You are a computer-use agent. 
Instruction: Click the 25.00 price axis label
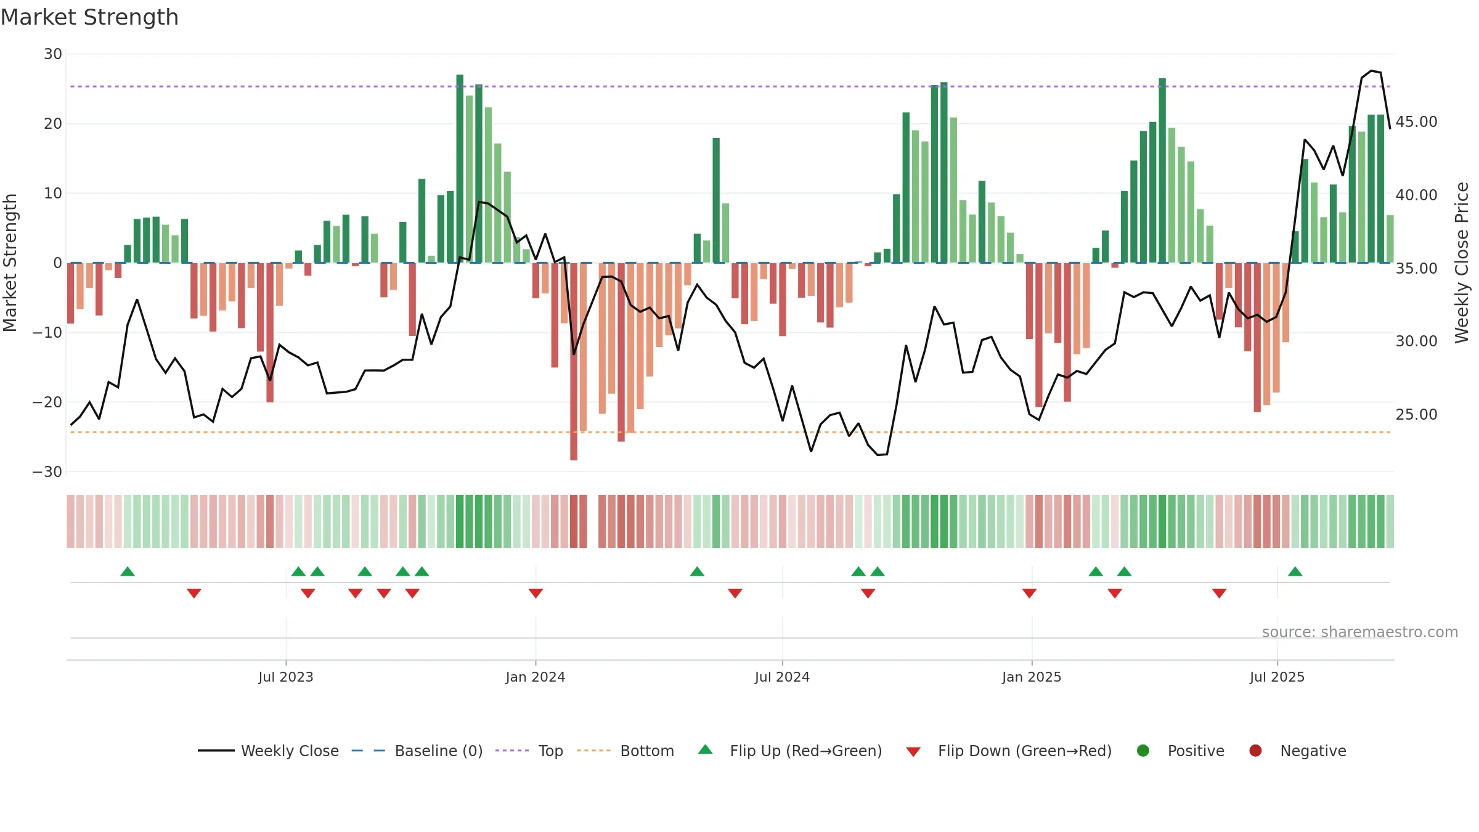pos(1417,414)
